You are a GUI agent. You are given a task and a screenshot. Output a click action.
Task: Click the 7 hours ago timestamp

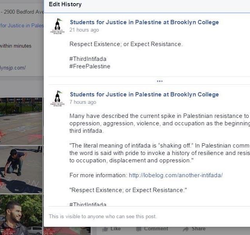(83, 102)
